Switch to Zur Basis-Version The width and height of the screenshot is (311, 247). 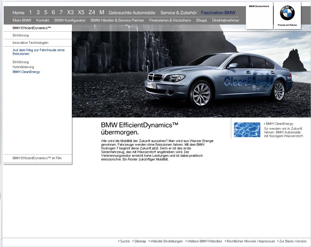coord(293,241)
